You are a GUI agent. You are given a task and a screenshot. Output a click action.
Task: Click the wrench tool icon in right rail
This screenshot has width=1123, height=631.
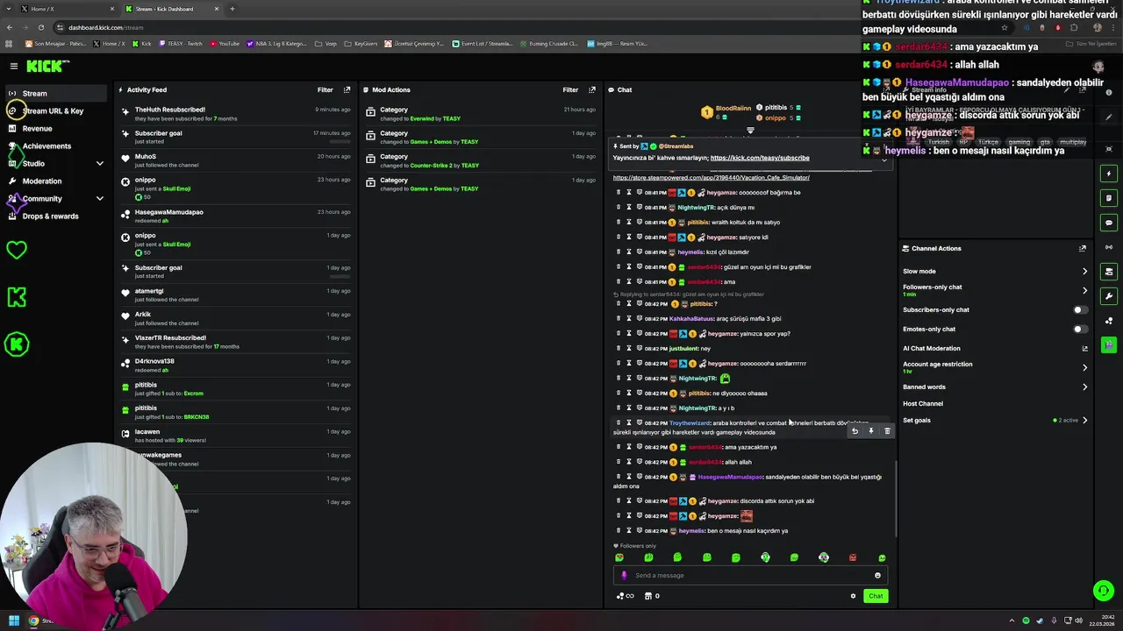1109,296
